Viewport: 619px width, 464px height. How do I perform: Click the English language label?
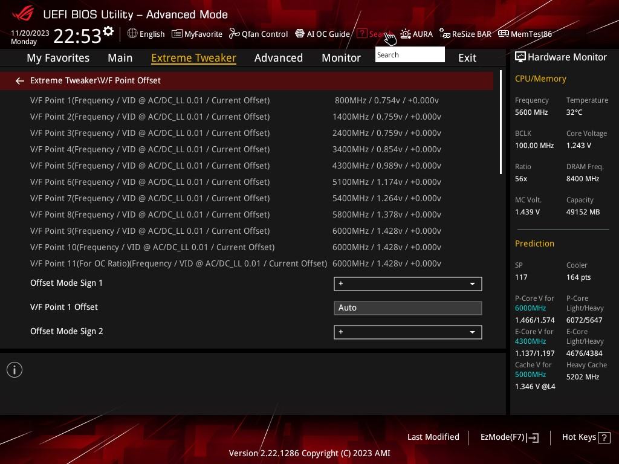coord(152,34)
